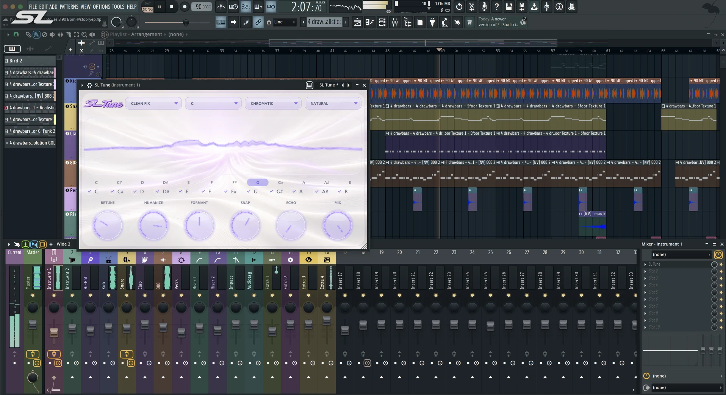The height and width of the screenshot is (395, 726).
Task: Open the FILE menu
Action: [33, 7]
